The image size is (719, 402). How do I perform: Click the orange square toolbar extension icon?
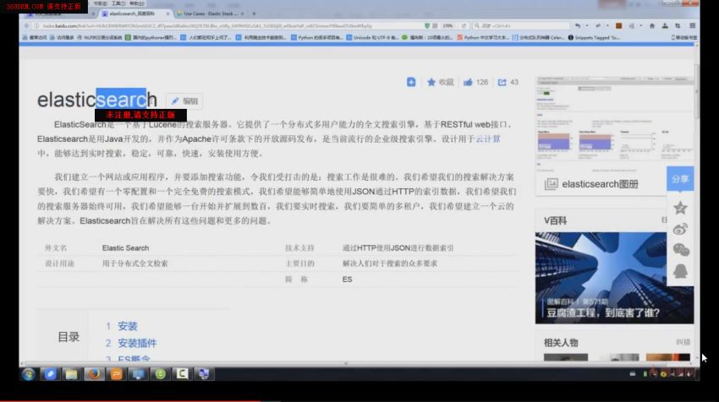pos(618,26)
